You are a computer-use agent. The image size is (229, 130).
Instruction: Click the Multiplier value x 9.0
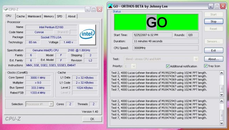pos(38,83)
